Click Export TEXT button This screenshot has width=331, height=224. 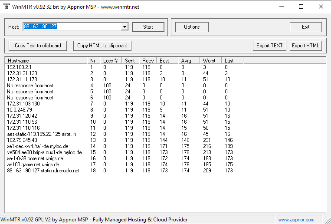click(x=269, y=46)
